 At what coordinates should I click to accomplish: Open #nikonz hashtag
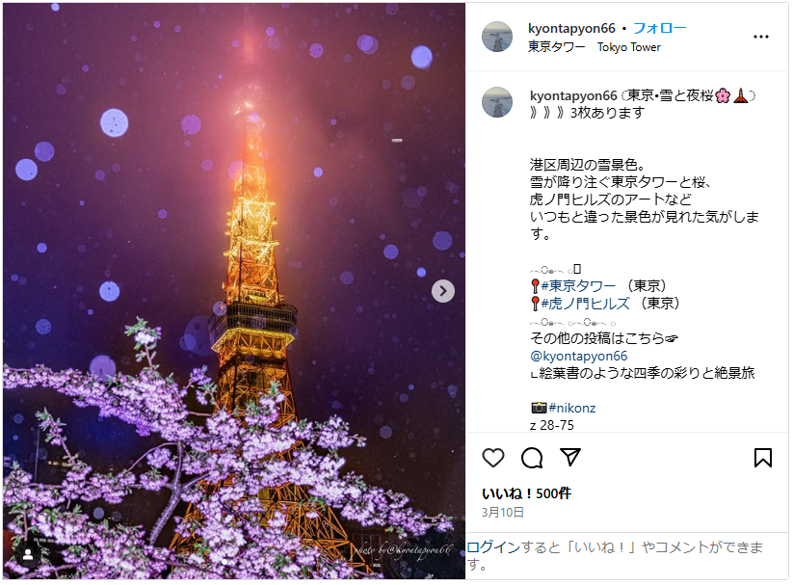click(x=572, y=408)
